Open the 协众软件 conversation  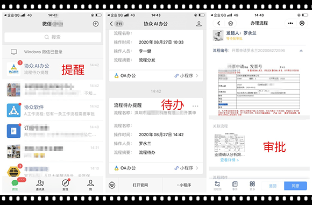53,110
